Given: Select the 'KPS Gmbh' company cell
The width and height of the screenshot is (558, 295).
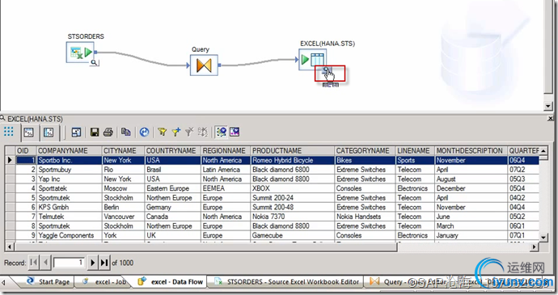Looking at the screenshot, I should pos(69,207).
